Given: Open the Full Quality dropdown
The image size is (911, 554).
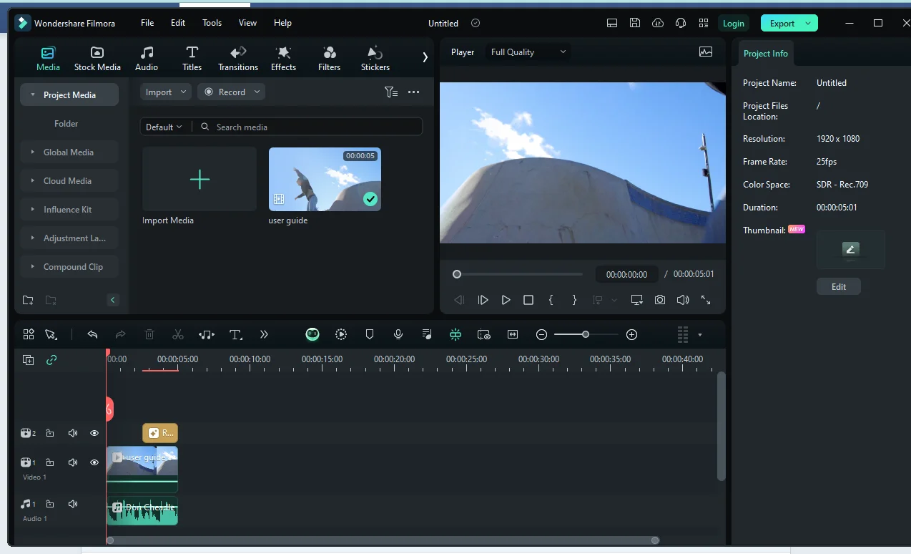Looking at the screenshot, I should click(x=528, y=52).
